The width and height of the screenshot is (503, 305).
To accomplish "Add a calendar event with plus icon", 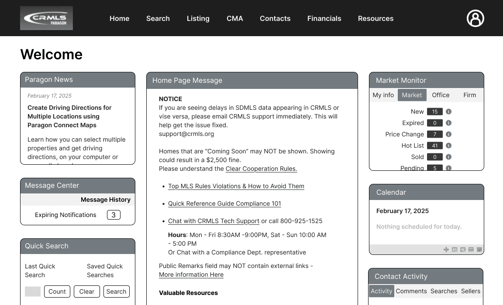I will point(446,250).
